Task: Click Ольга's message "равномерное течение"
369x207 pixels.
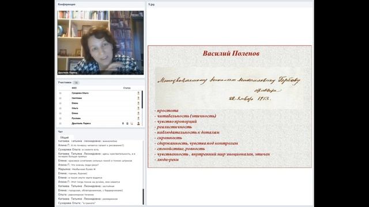Action: pyautogui.click(x=76, y=194)
